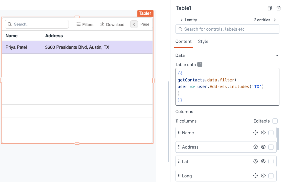Hide the Address column with the eye toggle
The width and height of the screenshot is (284, 182).
click(263, 147)
